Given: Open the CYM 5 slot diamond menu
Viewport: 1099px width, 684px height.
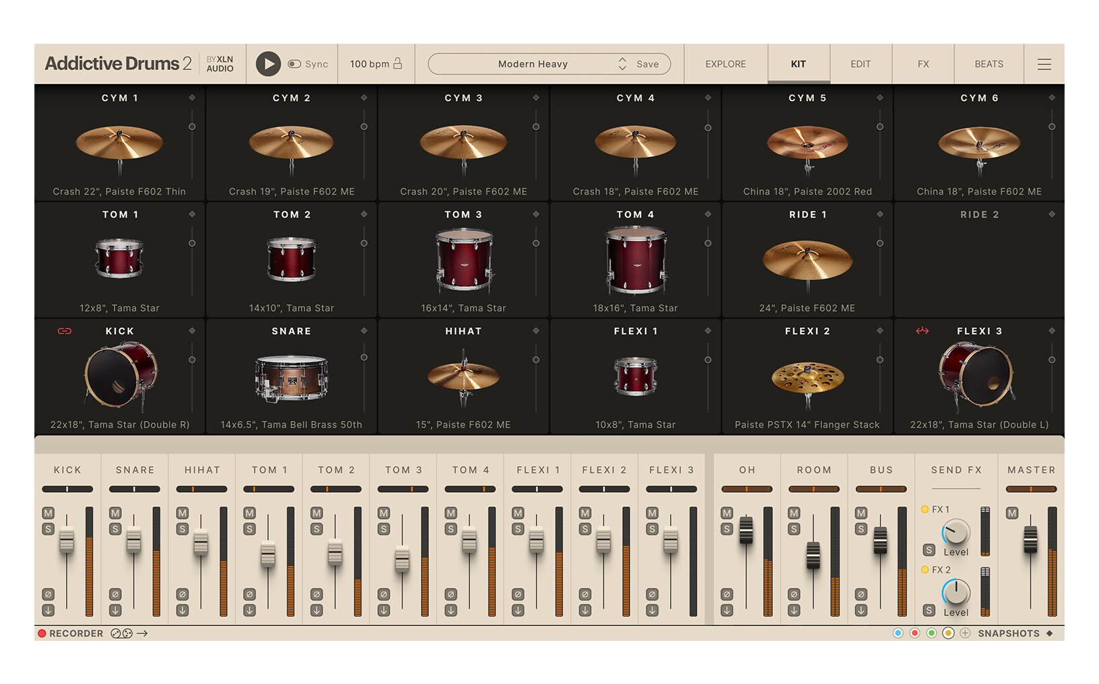Looking at the screenshot, I should tap(879, 98).
